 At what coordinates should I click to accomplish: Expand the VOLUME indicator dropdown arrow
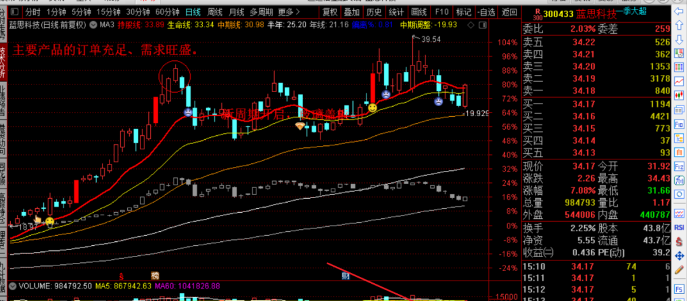point(12,286)
